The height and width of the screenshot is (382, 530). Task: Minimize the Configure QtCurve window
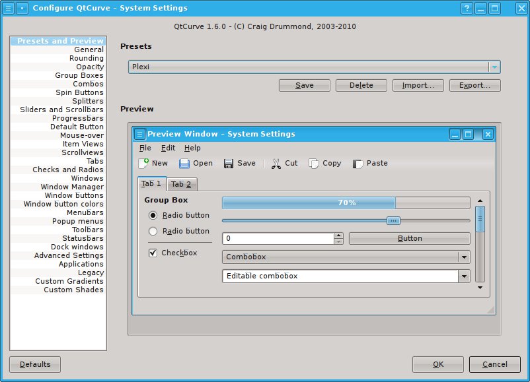pos(480,8)
